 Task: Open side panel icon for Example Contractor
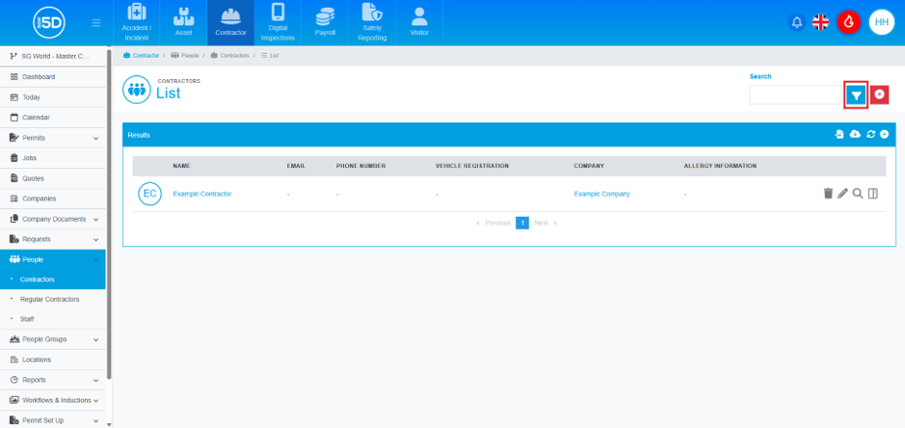click(872, 194)
